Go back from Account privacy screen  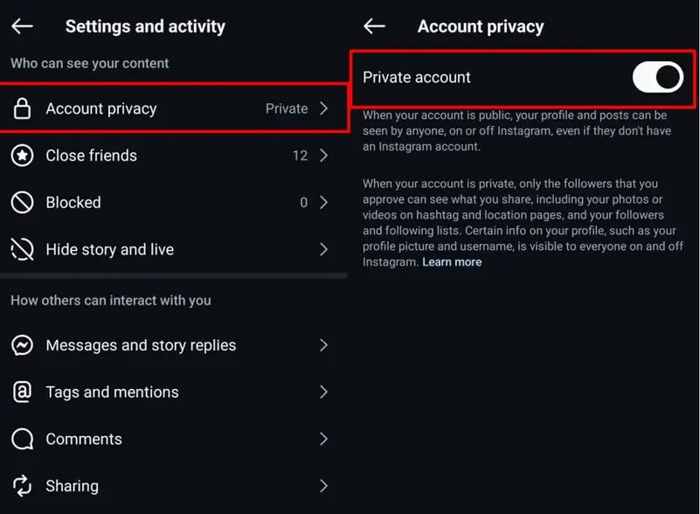(x=374, y=26)
